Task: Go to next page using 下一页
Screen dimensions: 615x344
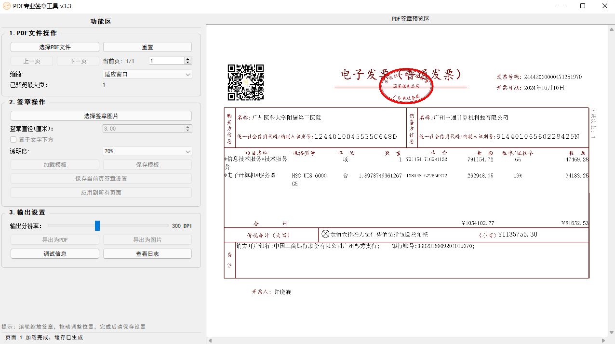Action: (x=78, y=61)
